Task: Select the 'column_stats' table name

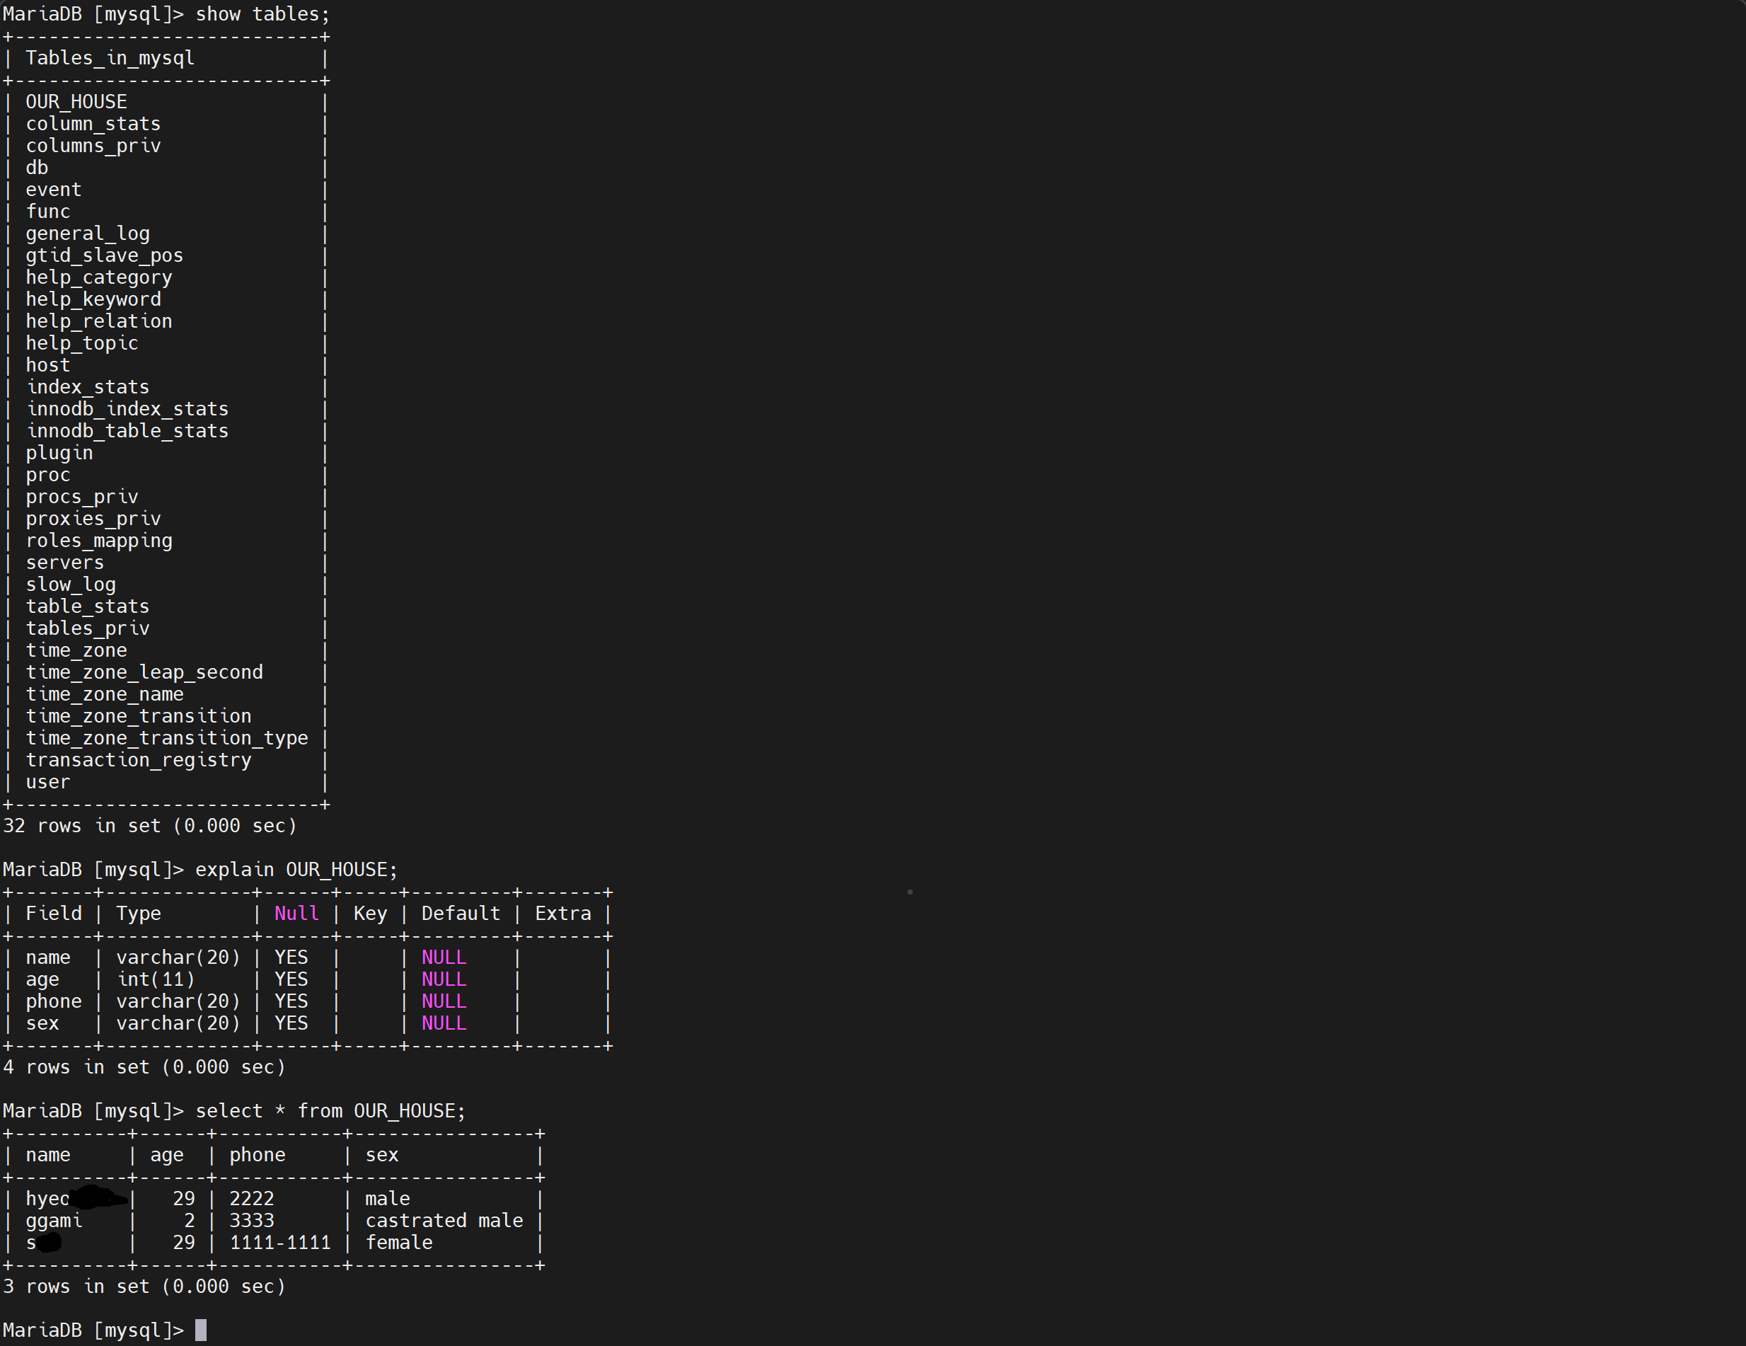Action: coord(93,124)
